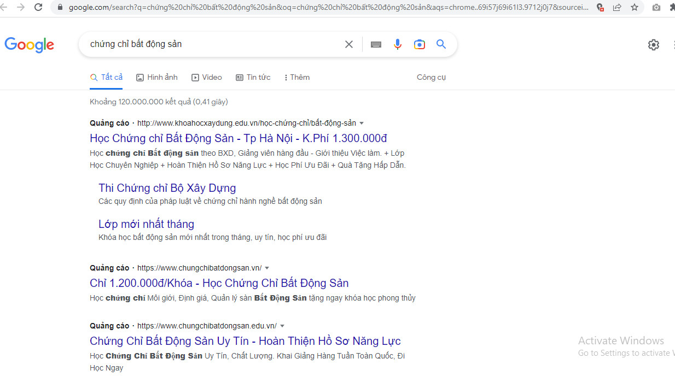Open the Thêm more options menu
This screenshot has width=675, height=376.
[297, 78]
